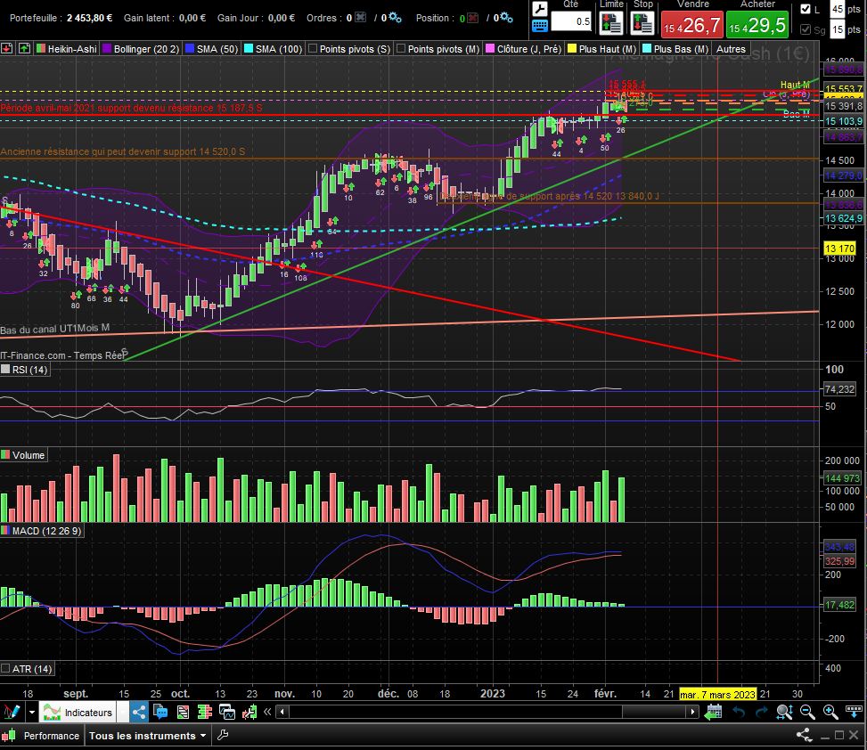
Task: Redo last chart action
Action: coord(761,712)
